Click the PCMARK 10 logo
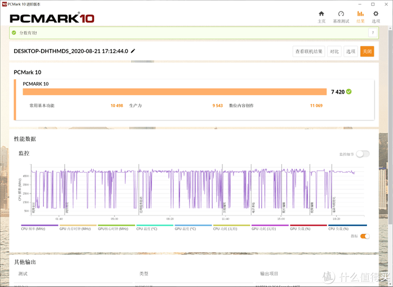Image resolution: width=393 pixels, height=287 pixels. click(x=52, y=18)
